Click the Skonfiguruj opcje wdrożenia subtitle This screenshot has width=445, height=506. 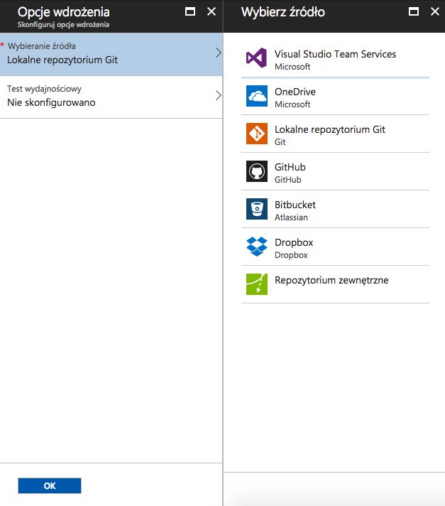(63, 25)
